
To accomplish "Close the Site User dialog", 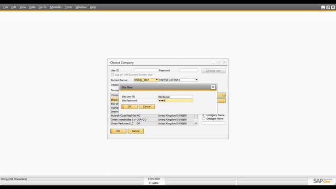I will coord(213,87).
